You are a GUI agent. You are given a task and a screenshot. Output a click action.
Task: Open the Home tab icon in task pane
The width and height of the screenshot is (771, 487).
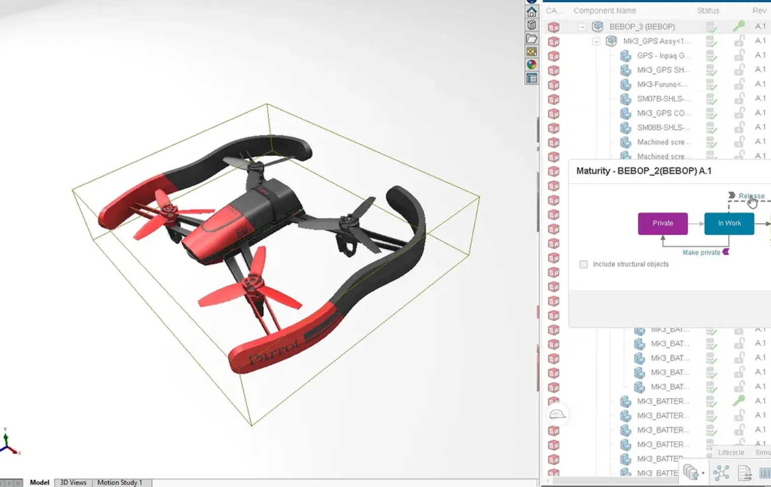[x=532, y=11]
